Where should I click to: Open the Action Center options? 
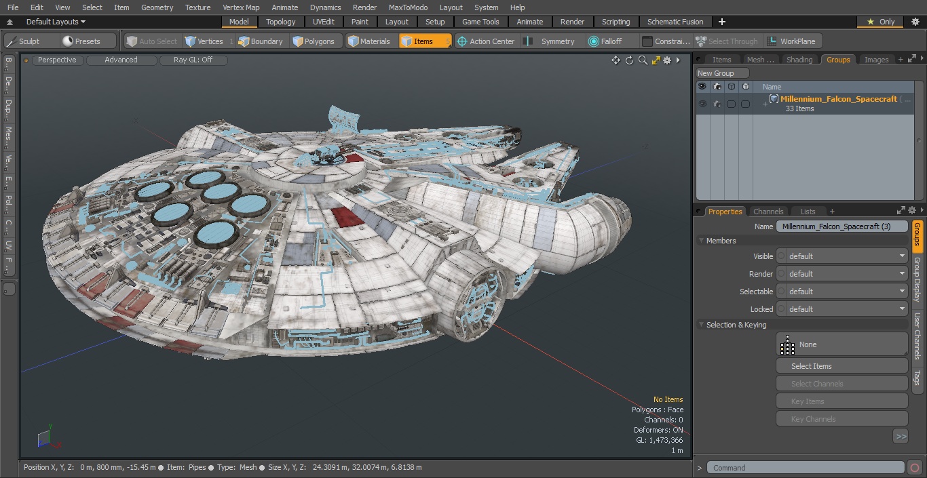(x=486, y=41)
